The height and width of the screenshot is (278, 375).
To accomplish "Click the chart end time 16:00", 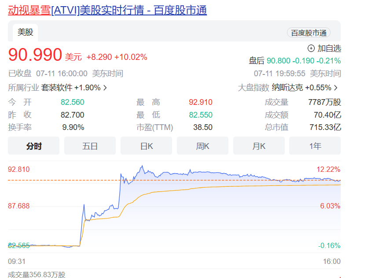I will (x=332, y=261).
